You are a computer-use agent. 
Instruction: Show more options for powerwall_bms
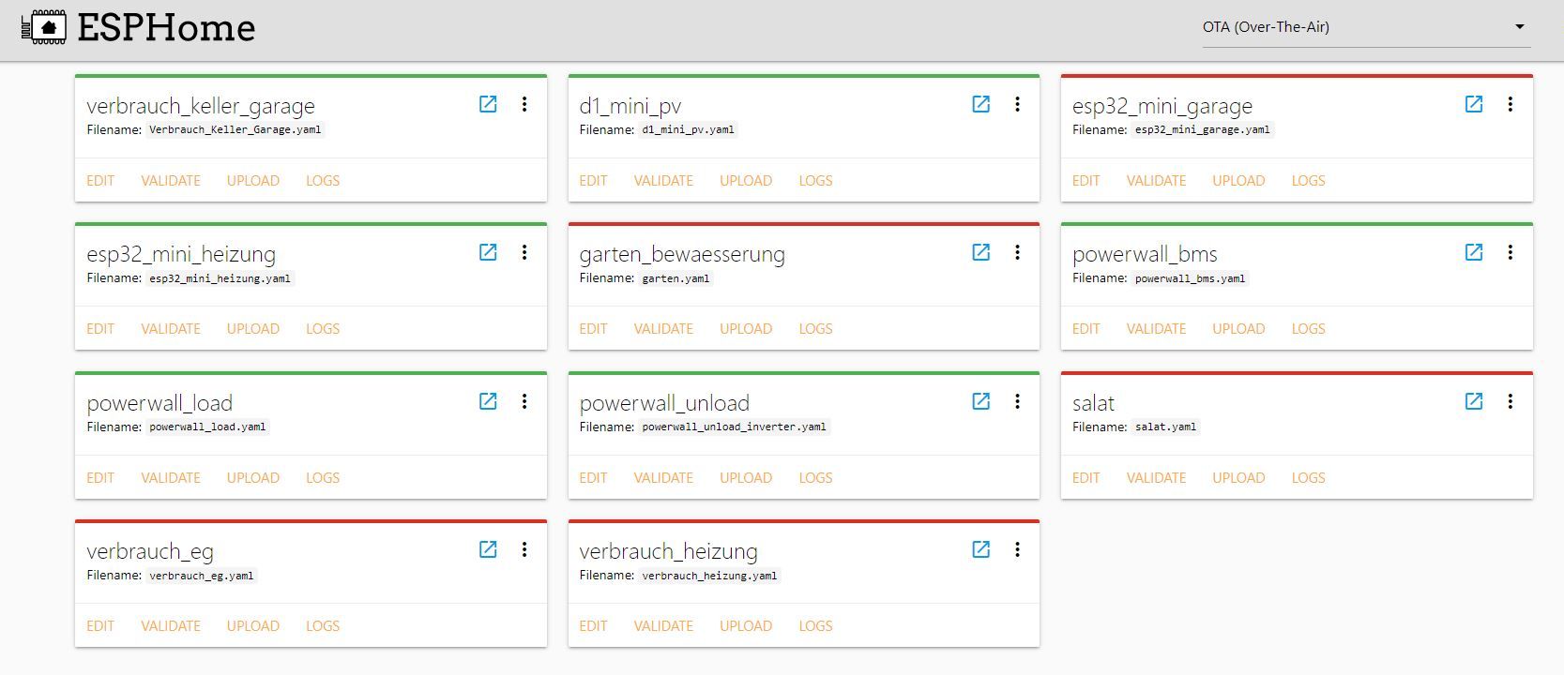(x=1511, y=252)
